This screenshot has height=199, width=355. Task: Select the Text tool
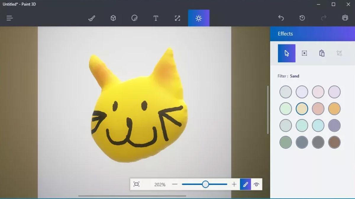pos(156,18)
